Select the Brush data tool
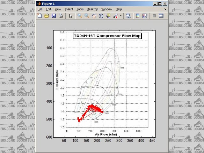 (x=115, y=16)
